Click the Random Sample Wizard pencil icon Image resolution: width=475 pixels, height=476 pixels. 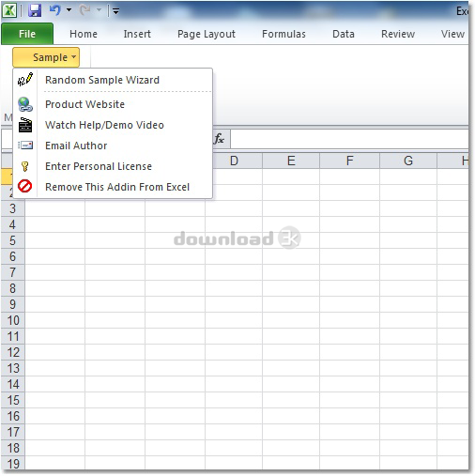point(25,80)
